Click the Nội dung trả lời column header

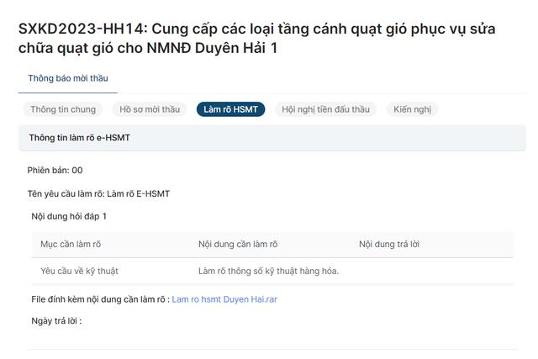(389, 244)
